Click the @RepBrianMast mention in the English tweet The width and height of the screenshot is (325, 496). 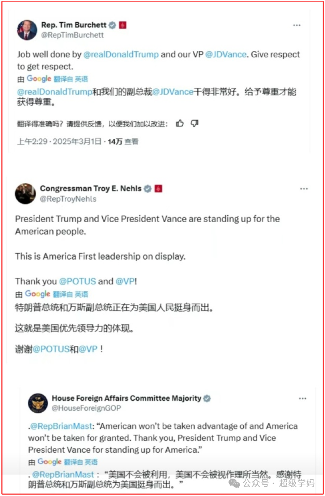[x=61, y=426]
